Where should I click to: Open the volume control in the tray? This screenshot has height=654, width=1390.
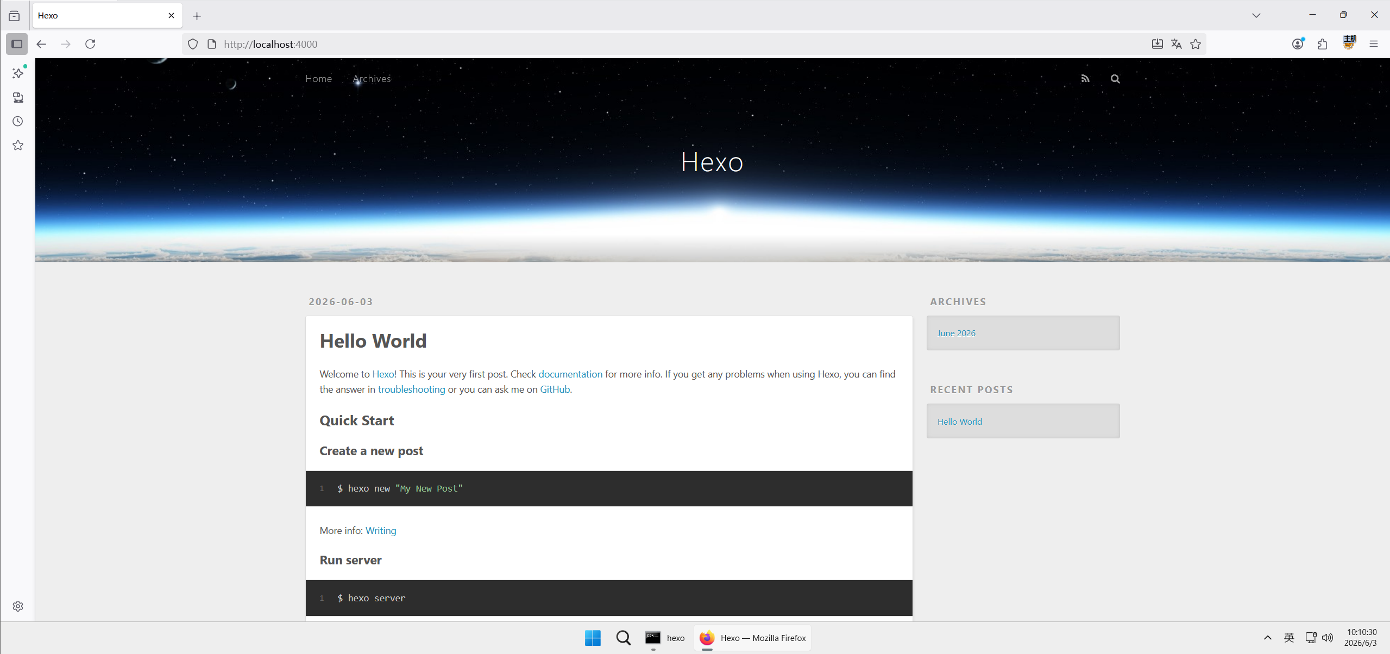click(1328, 638)
